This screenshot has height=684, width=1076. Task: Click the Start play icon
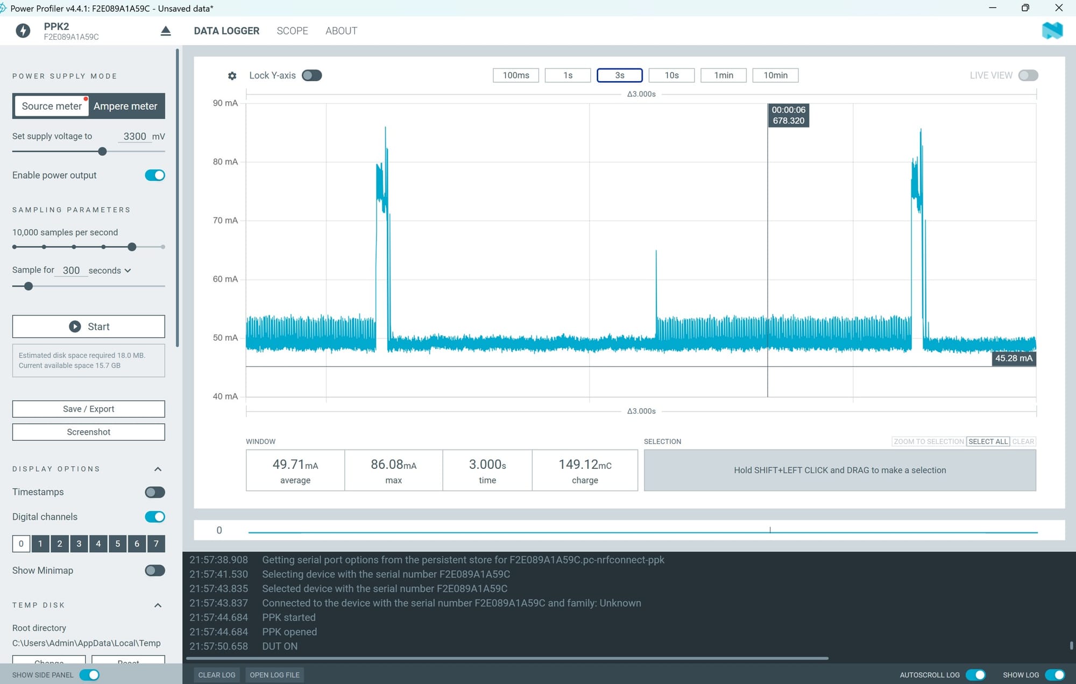75,326
